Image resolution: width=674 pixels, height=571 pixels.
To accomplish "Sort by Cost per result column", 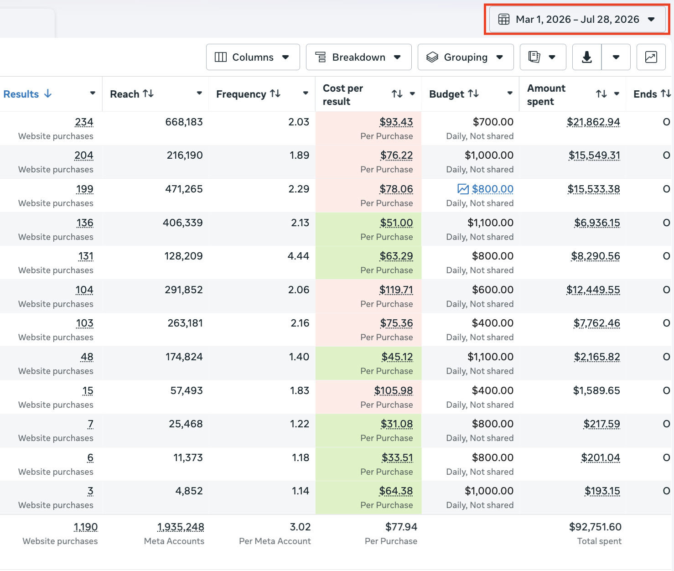I will (397, 94).
